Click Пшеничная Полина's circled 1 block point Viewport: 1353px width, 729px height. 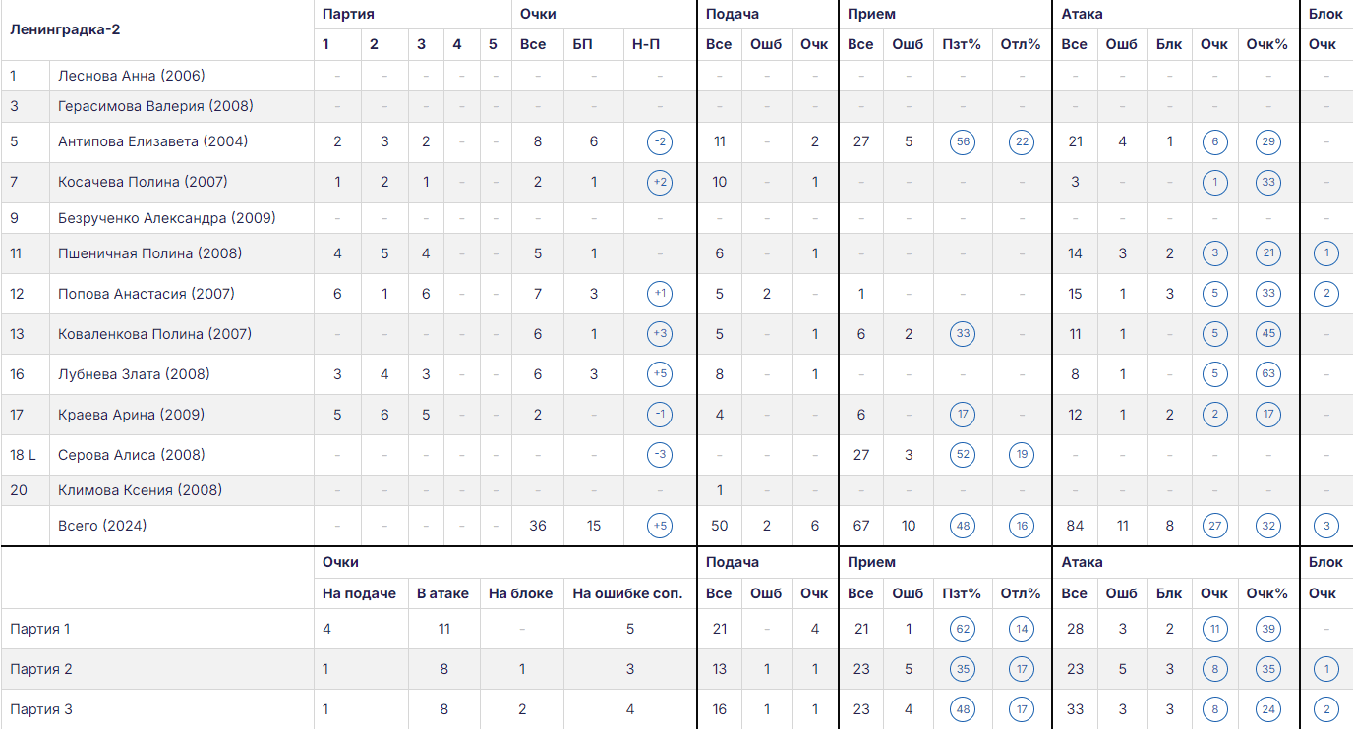click(x=1325, y=254)
